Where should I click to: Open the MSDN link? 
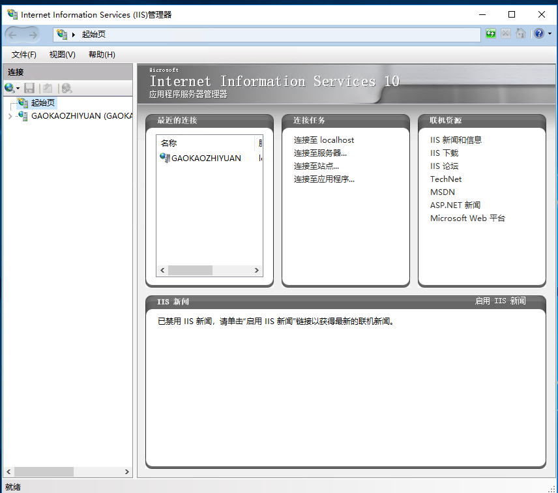[x=443, y=192]
